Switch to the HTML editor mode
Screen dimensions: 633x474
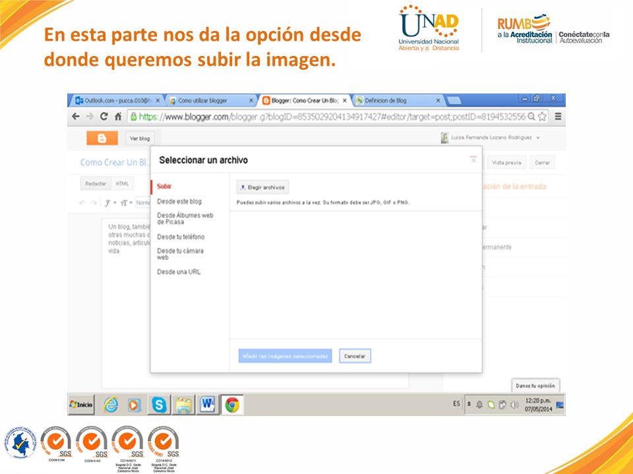(123, 184)
